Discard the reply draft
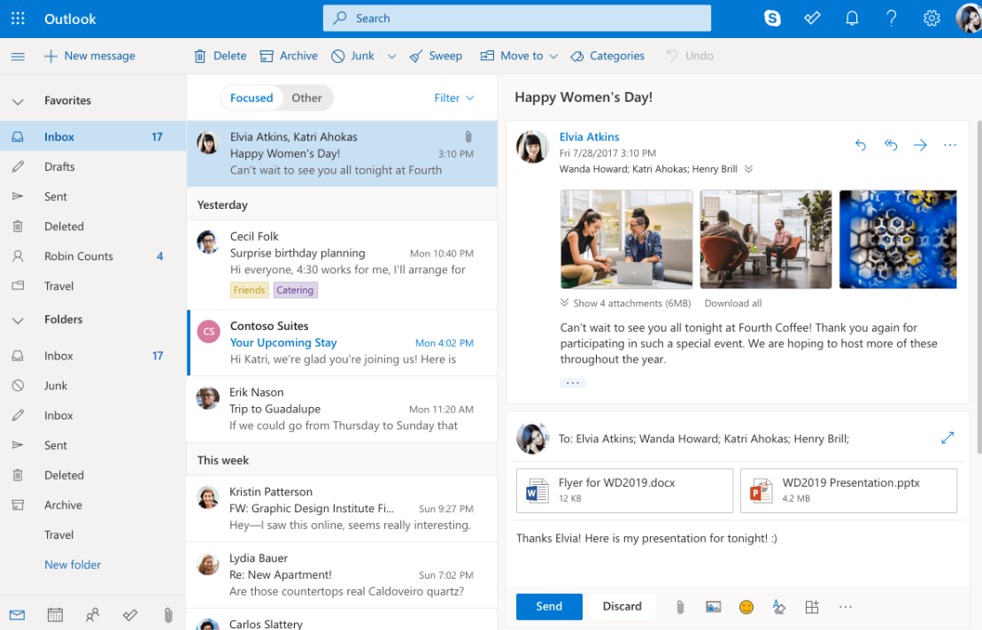Image resolution: width=982 pixels, height=630 pixels. [x=622, y=606]
